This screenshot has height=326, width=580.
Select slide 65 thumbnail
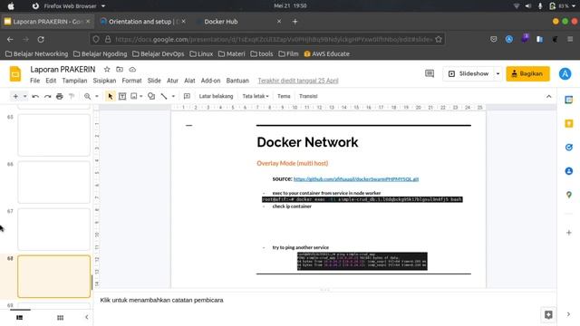[53, 135]
